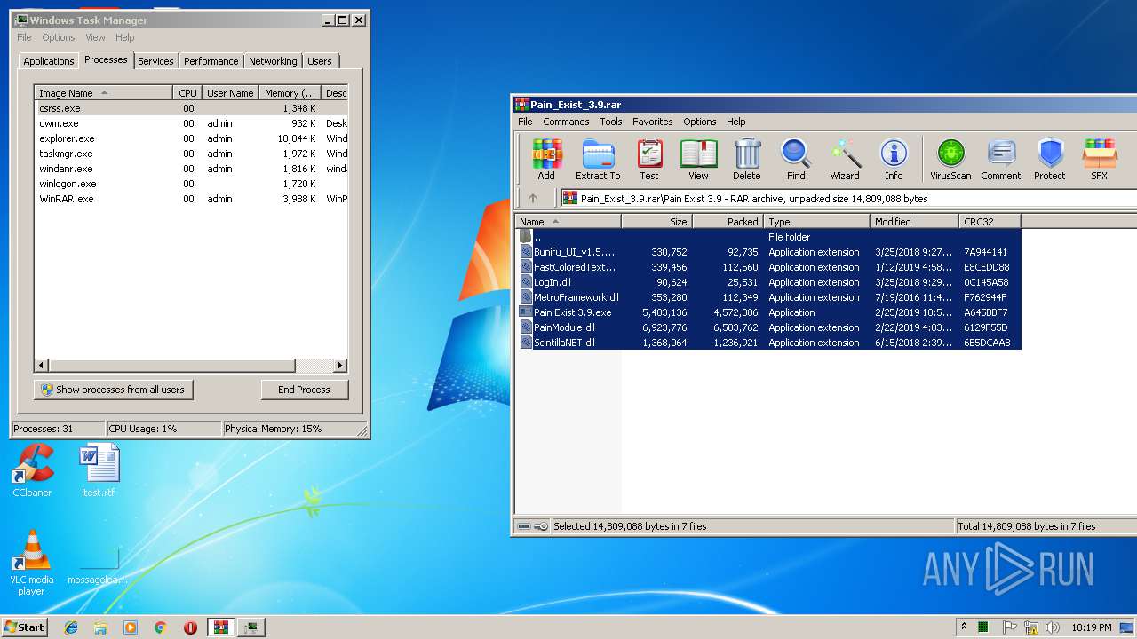The image size is (1137, 639).
Task: Open the Task Manager View menu
Action: click(95, 37)
